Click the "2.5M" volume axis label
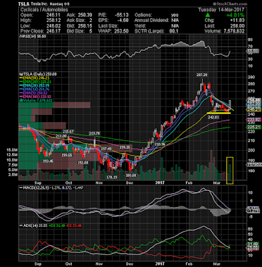The height and width of the screenshot is (267, 262). coord(13,175)
